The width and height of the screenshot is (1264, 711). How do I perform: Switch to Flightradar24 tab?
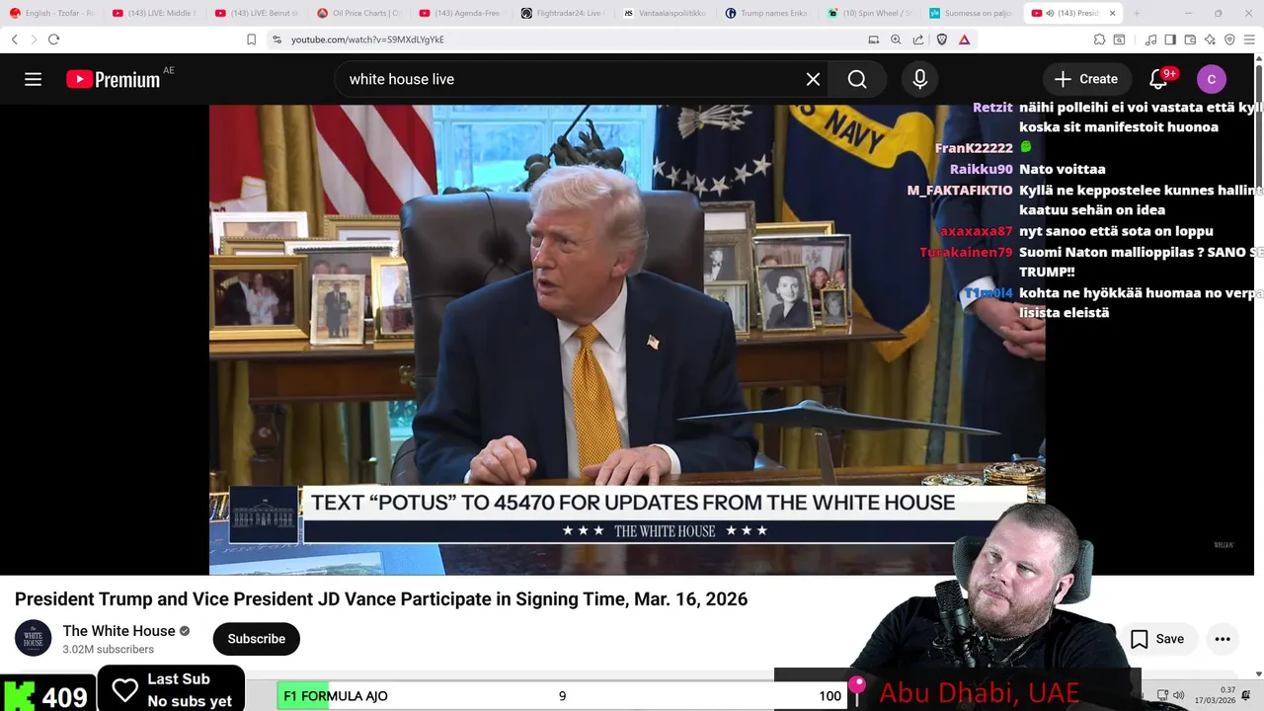coord(565,13)
